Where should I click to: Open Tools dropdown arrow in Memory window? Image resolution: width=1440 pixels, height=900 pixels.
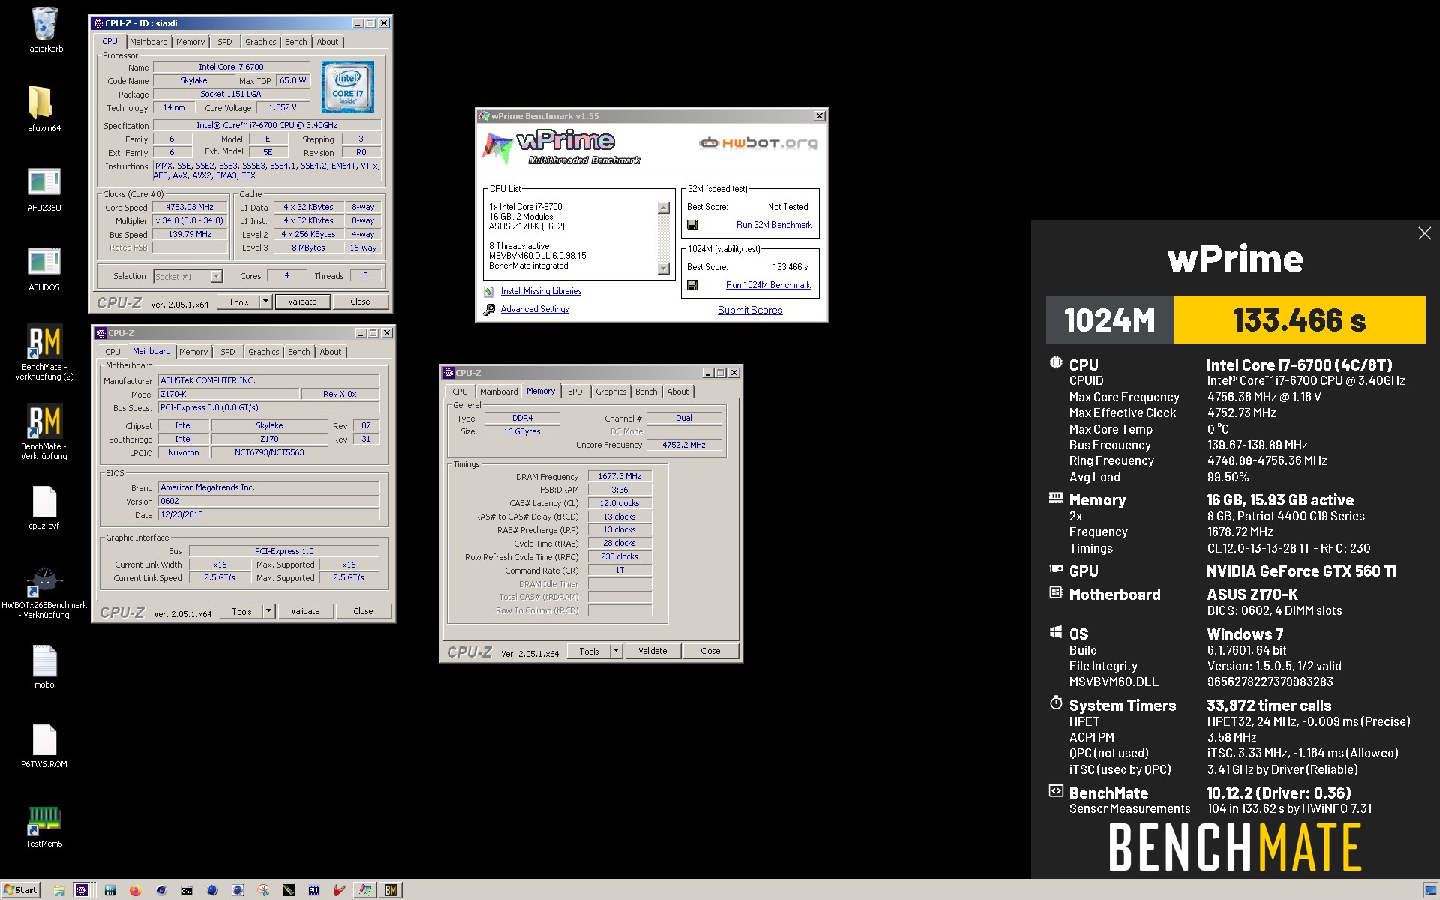pyautogui.click(x=616, y=651)
